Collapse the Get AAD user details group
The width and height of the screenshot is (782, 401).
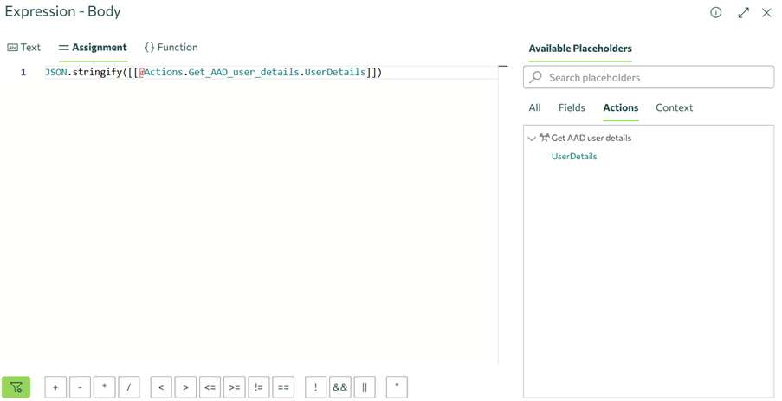point(532,139)
